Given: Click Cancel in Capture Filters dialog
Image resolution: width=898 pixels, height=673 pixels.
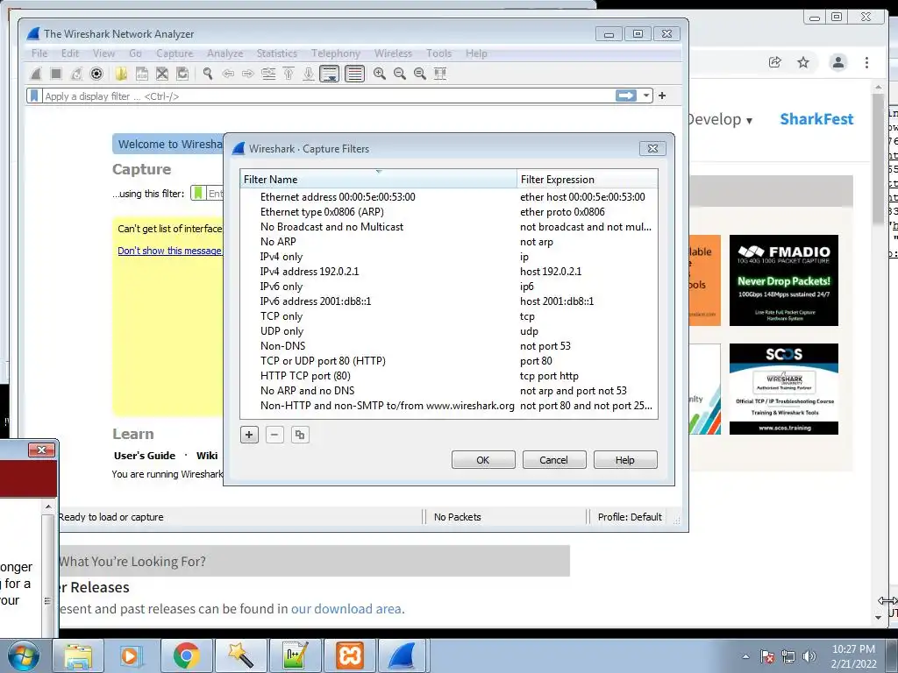Looking at the screenshot, I should 554,459.
